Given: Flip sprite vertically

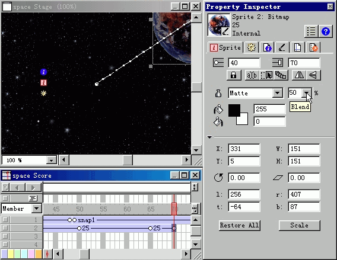Looking at the screenshot, I should tap(313, 75).
